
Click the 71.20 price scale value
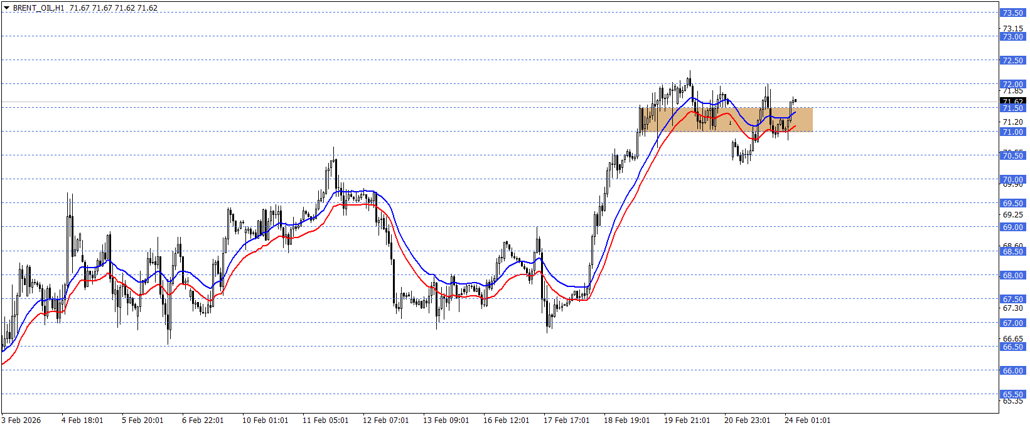pos(1012,122)
